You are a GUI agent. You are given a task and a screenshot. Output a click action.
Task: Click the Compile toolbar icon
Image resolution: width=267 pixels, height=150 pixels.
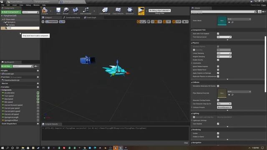click(45, 11)
